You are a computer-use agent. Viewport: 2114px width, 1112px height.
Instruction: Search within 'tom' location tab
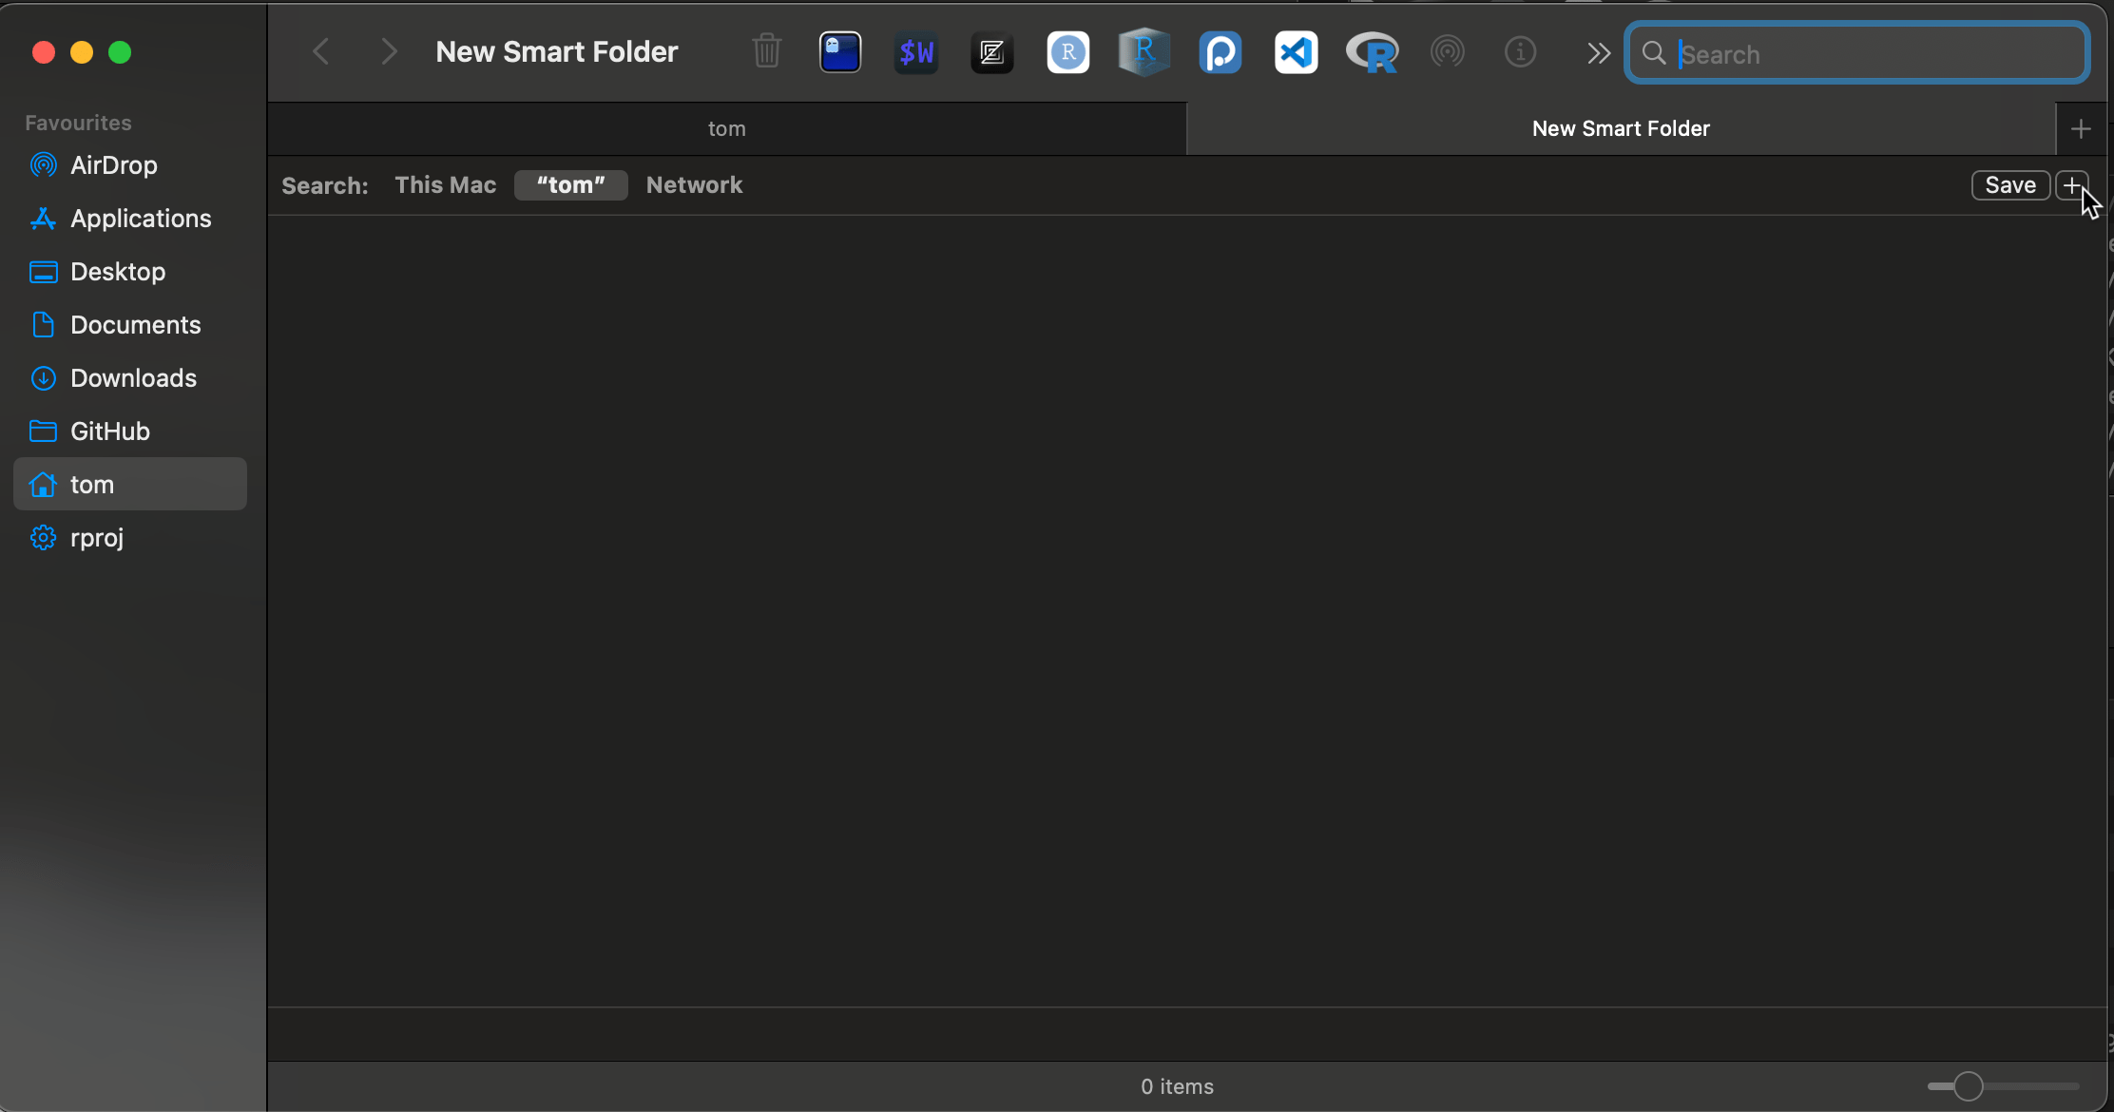pyautogui.click(x=572, y=183)
